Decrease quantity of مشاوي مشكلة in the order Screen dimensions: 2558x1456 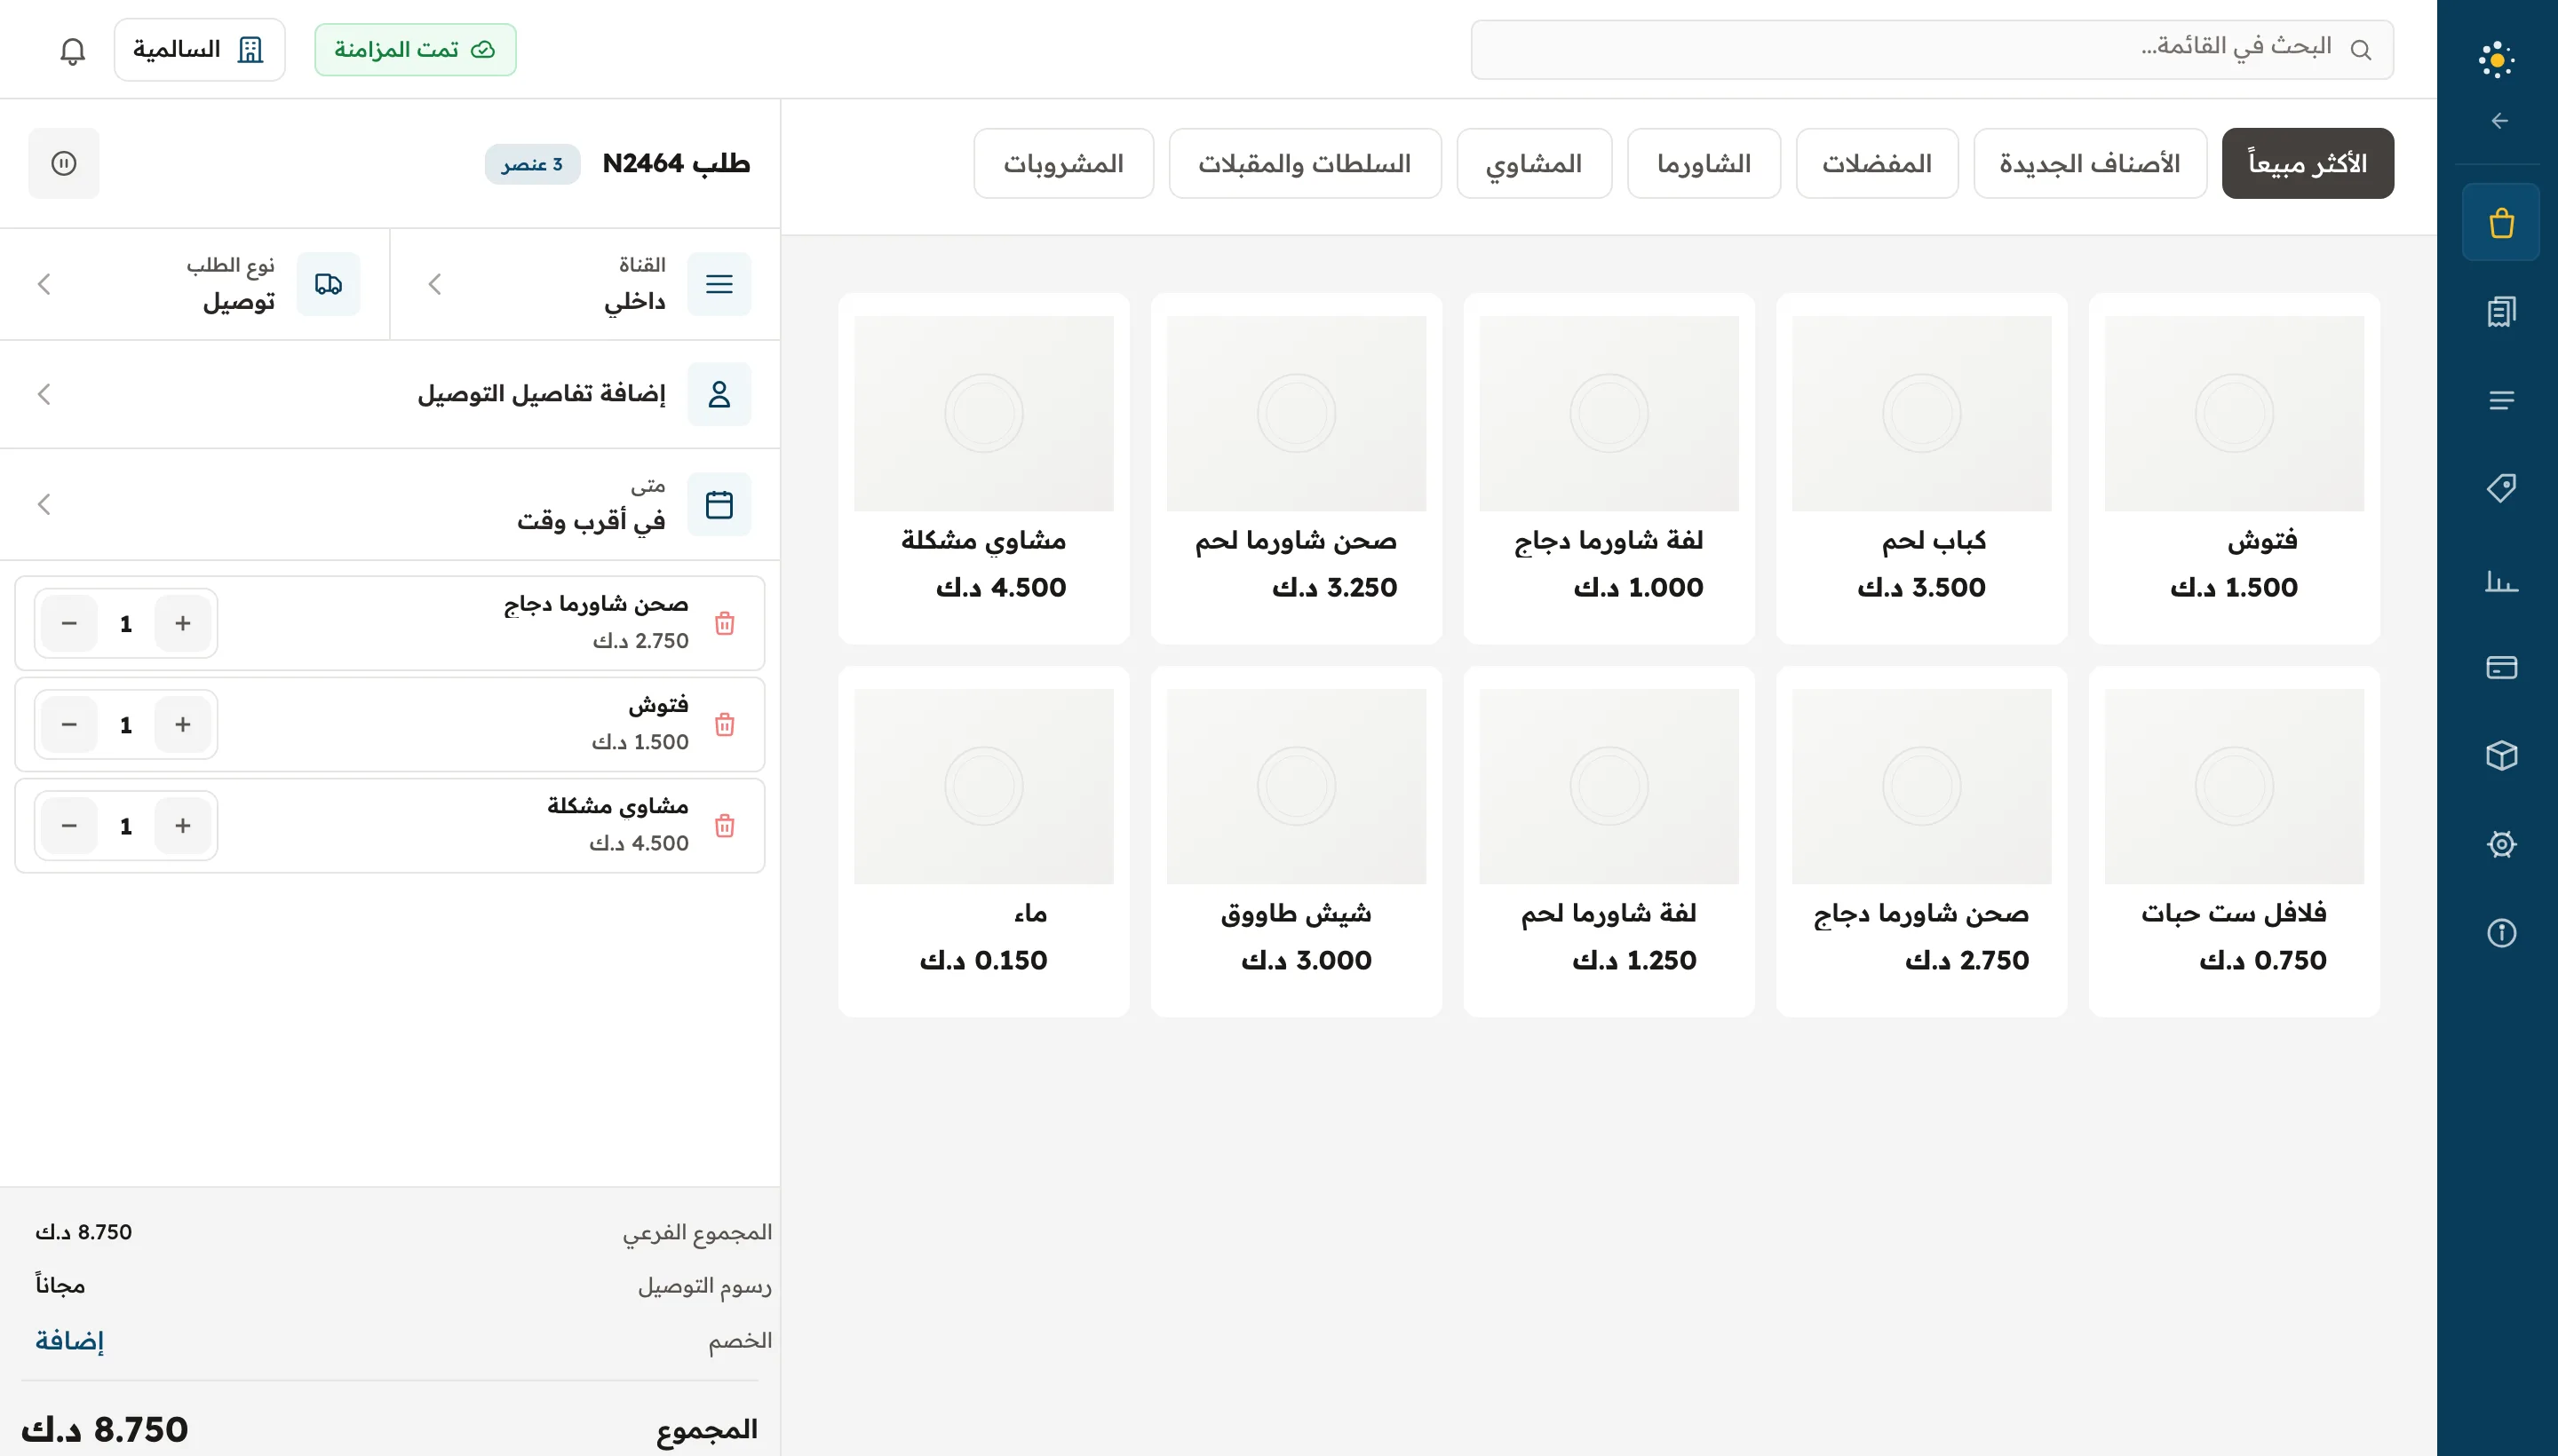tap(69, 825)
